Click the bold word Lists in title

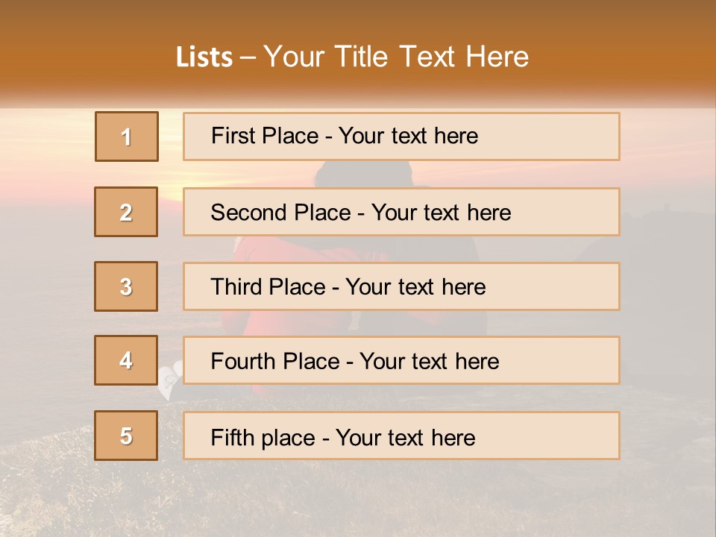click(x=204, y=57)
